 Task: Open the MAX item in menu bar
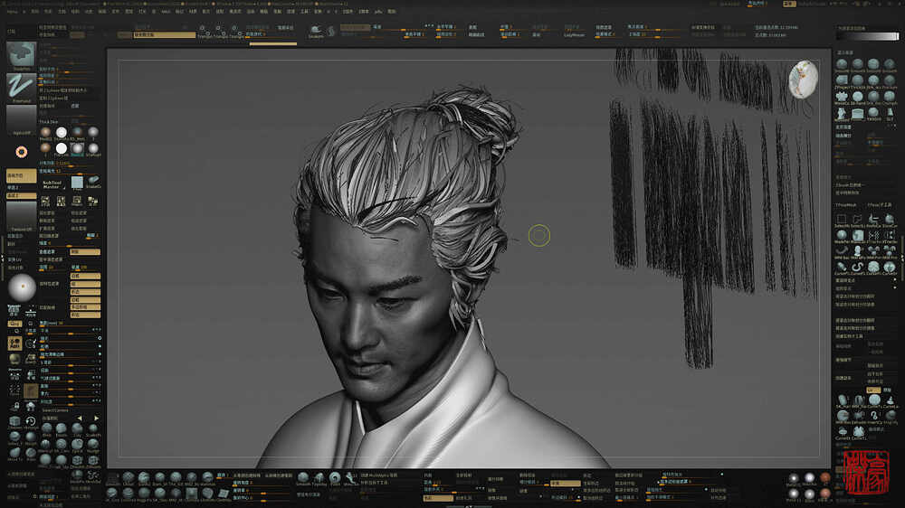(x=166, y=12)
